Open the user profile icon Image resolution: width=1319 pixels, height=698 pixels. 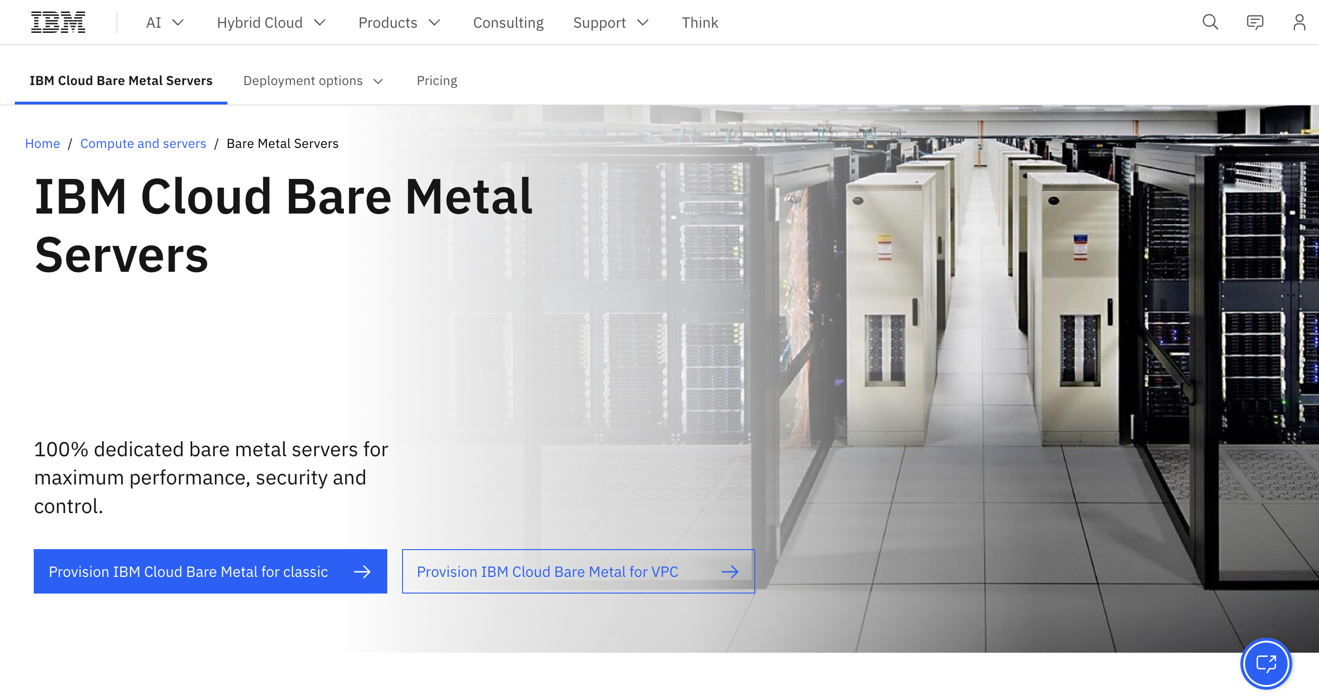[1299, 22]
